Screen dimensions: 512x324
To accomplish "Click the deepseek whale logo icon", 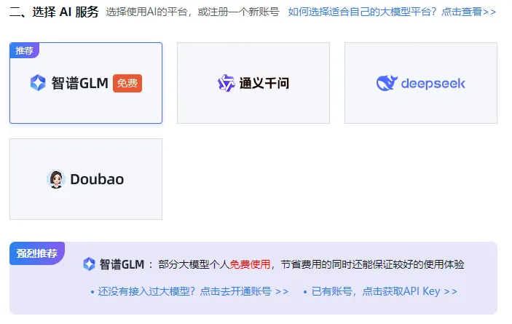I will tap(387, 83).
